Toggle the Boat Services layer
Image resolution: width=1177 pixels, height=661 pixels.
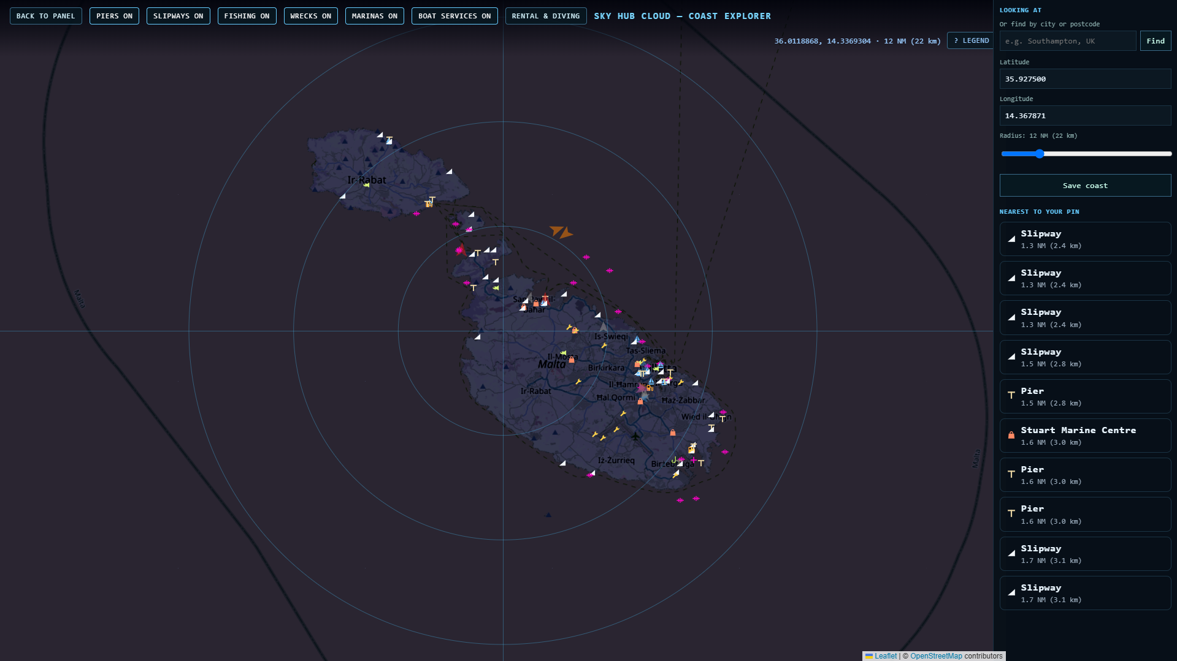454,16
